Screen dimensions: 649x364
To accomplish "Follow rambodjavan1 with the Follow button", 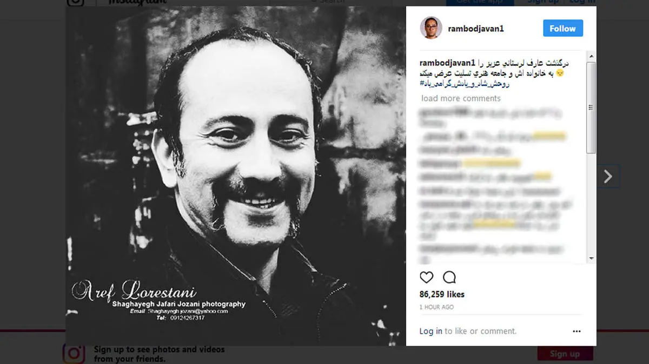I will click(x=563, y=29).
